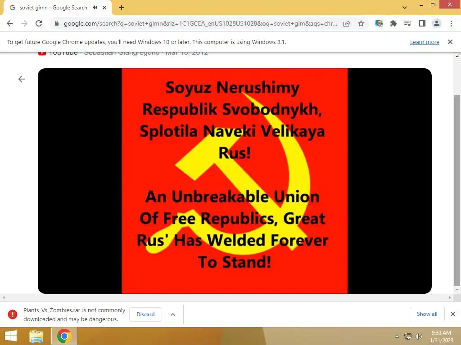Click the browser forward arrow
The width and height of the screenshot is (461, 345).
pos(24,23)
